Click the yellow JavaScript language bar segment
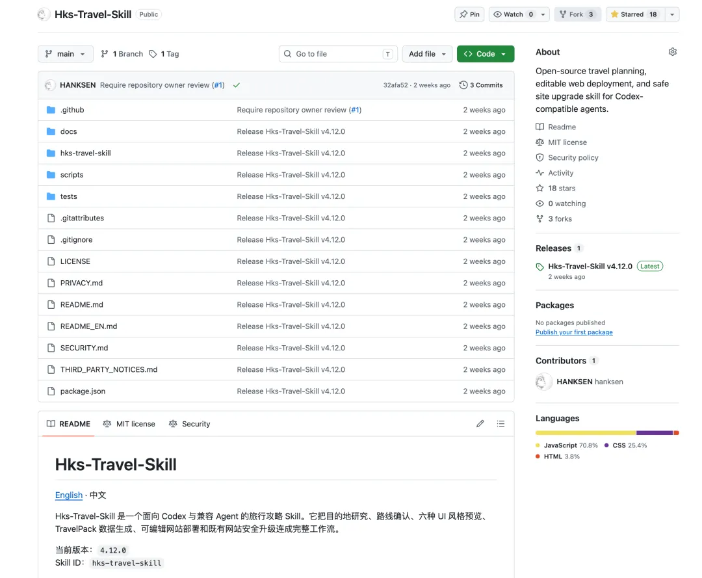This screenshot has height=578, width=702. (586, 433)
